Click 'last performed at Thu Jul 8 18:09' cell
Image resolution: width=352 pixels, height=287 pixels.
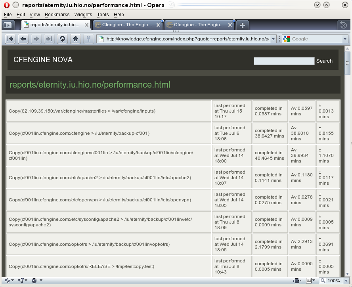click(x=231, y=222)
